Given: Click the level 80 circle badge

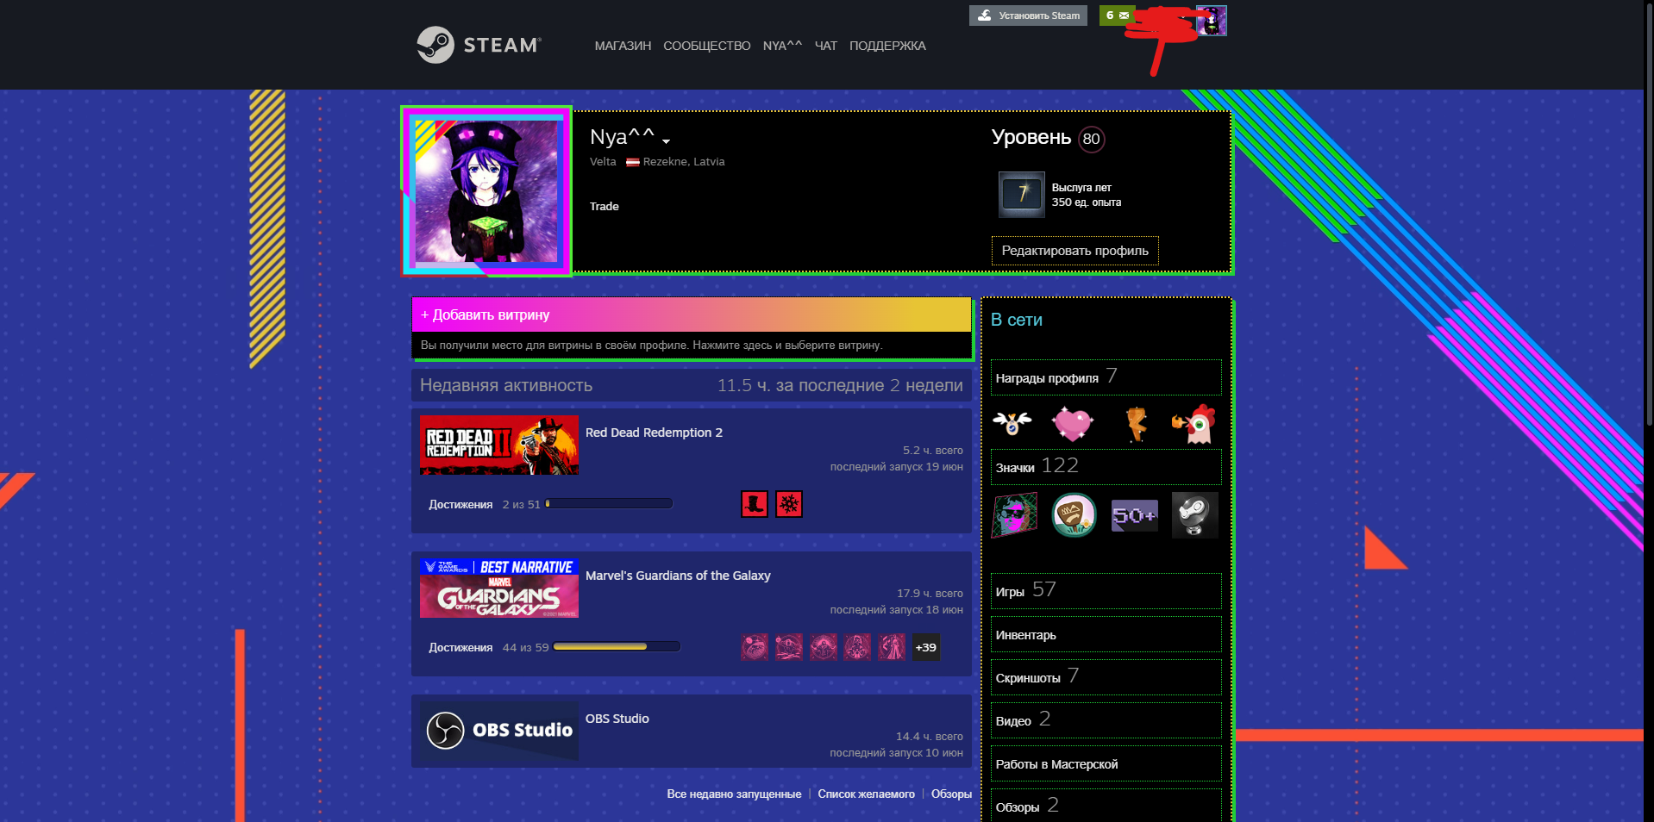Looking at the screenshot, I should 1092,139.
